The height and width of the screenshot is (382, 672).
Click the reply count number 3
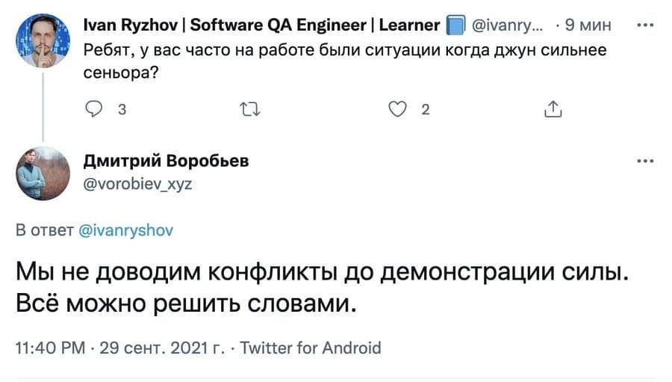click(x=121, y=110)
